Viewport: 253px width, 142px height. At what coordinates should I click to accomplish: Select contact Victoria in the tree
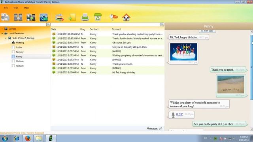[x=20, y=61]
